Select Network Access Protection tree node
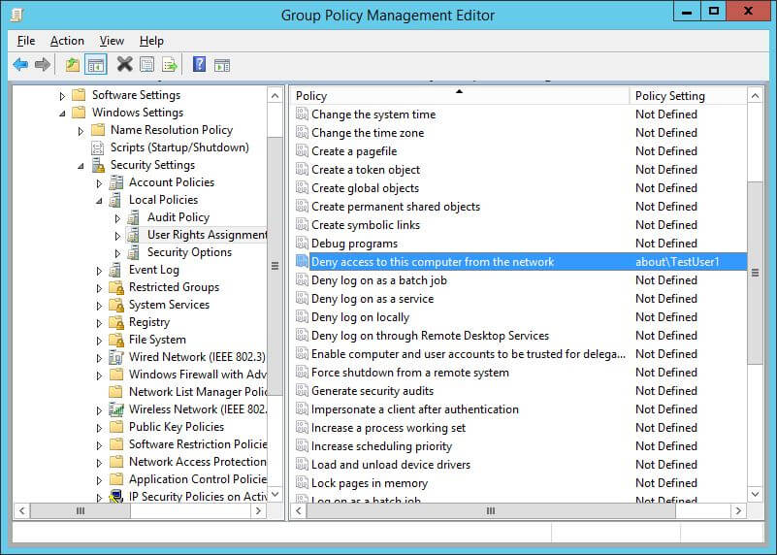This screenshot has height=555, width=777. [197, 461]
